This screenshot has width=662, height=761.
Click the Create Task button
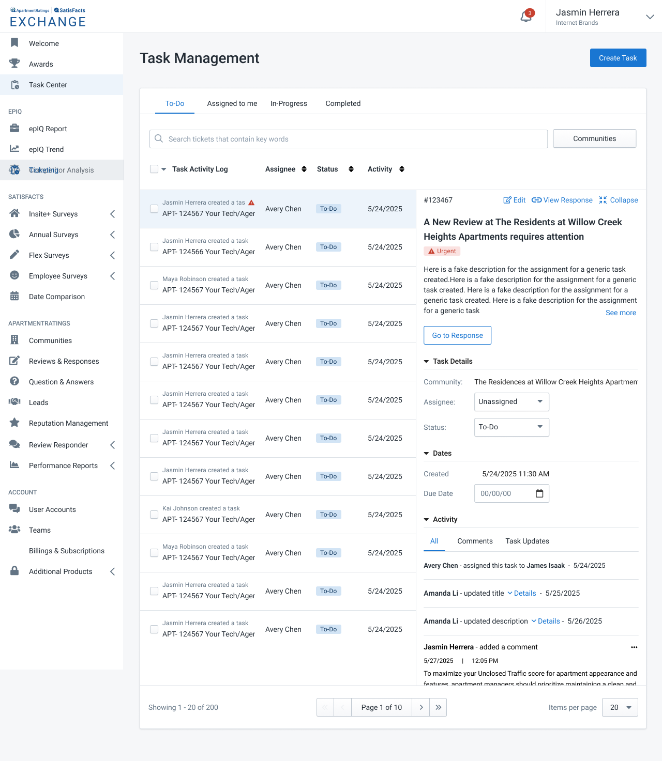618,58
